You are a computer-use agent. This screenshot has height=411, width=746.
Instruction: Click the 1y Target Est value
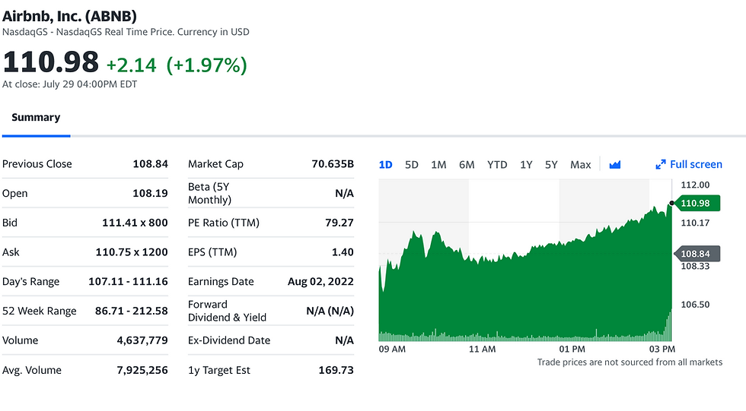336,371
